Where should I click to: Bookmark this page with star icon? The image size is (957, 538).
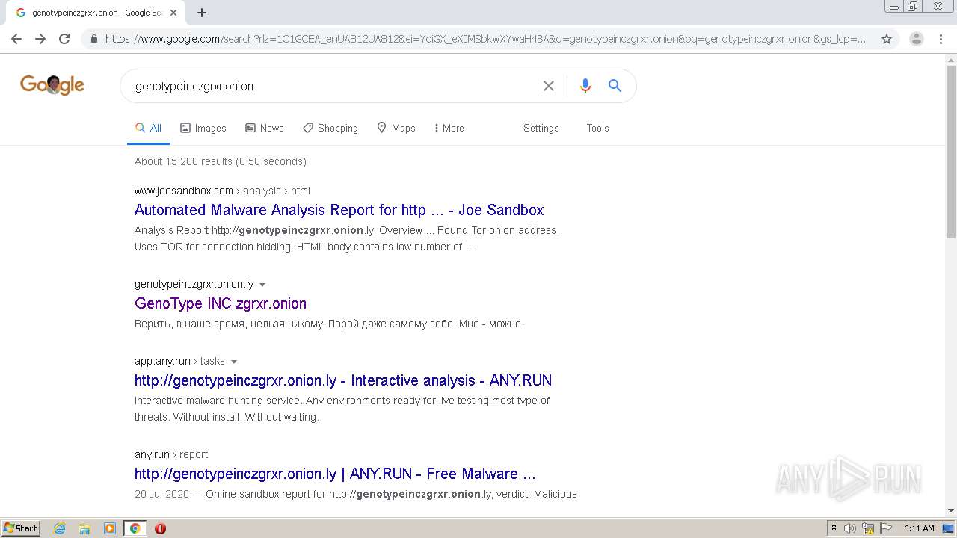(x=887, y=39)
